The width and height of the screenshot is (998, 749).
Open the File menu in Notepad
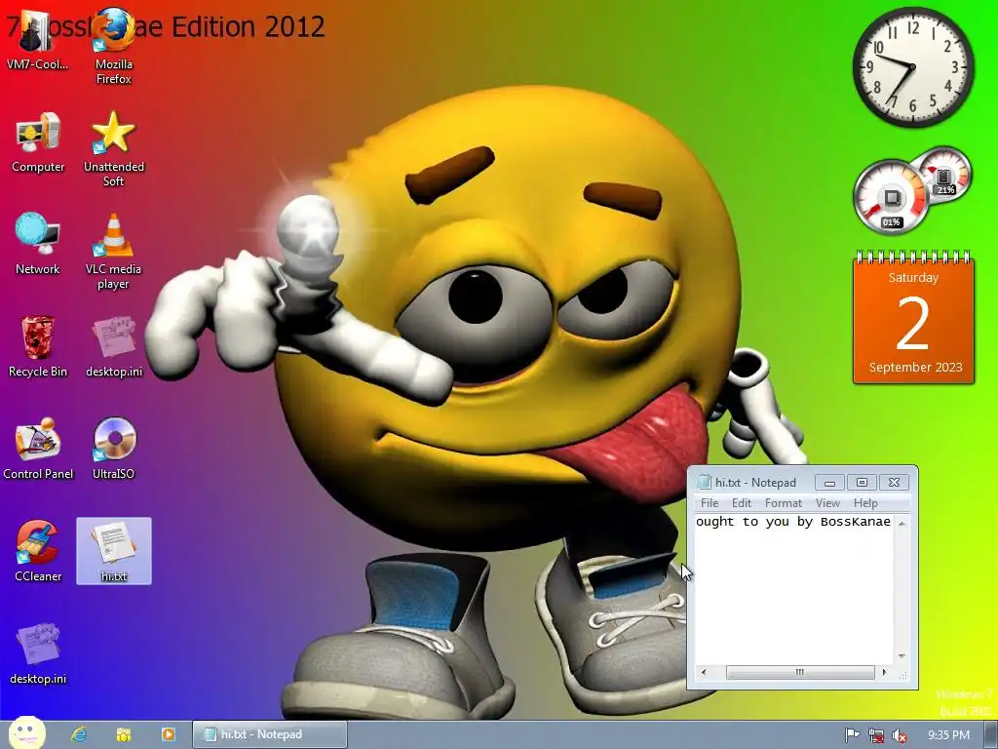click(710, 502)
